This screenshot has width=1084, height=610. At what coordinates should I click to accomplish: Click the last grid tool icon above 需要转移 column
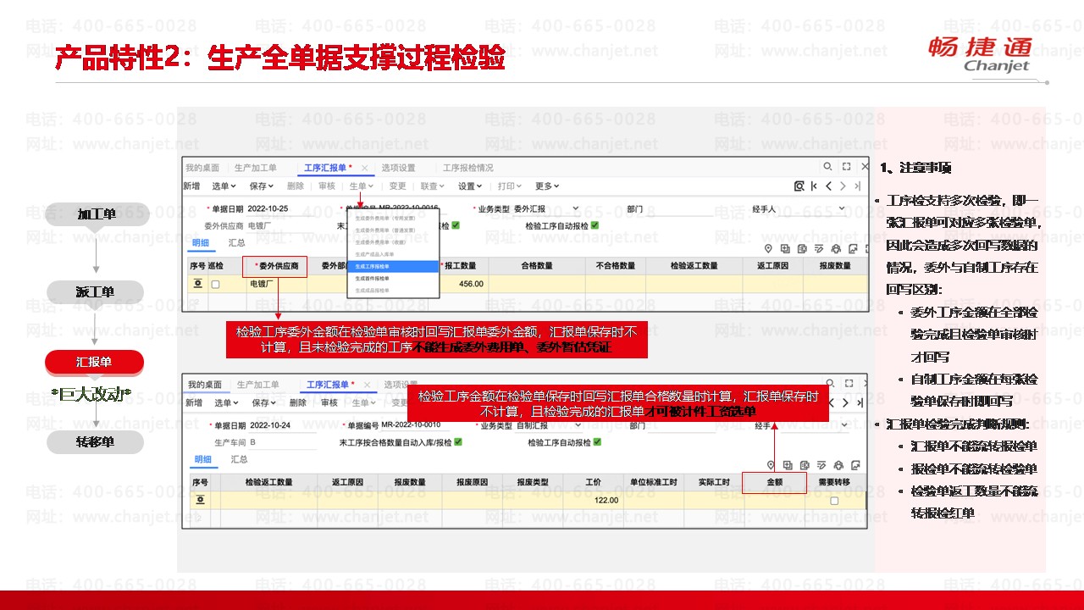pos(855,465)
